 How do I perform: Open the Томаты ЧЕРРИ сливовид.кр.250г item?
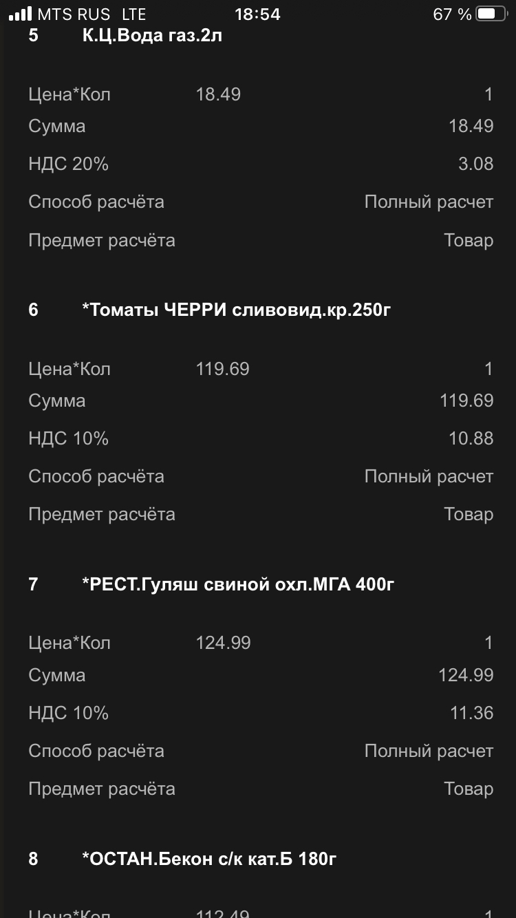point(237,310)
